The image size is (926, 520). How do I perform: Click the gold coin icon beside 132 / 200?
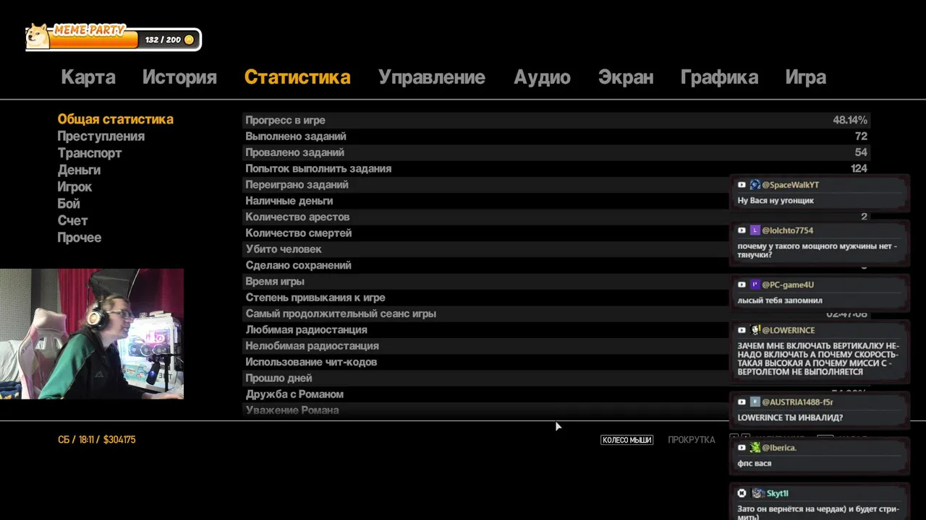coord(190,40)
